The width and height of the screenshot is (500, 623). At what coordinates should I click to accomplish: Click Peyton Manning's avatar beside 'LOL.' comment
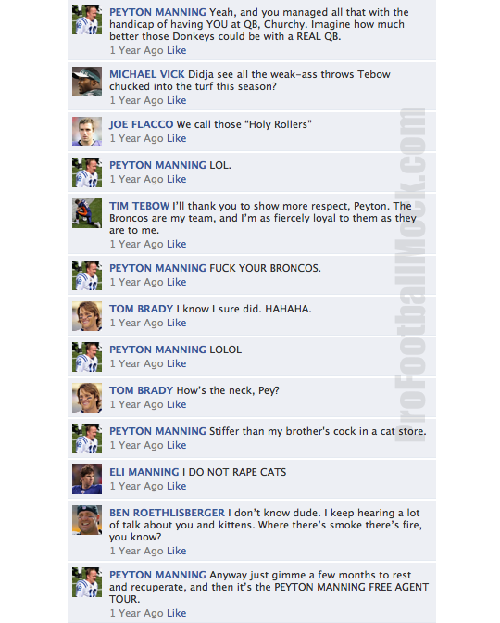(87, 172)
